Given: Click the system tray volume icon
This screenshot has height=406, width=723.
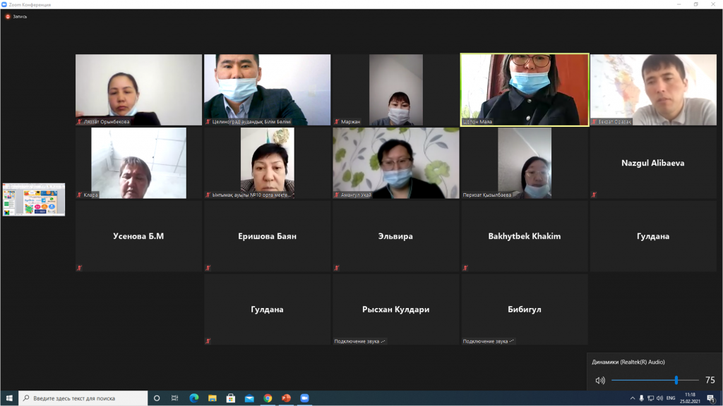Looking at the screenshot, I should point(659,398).
